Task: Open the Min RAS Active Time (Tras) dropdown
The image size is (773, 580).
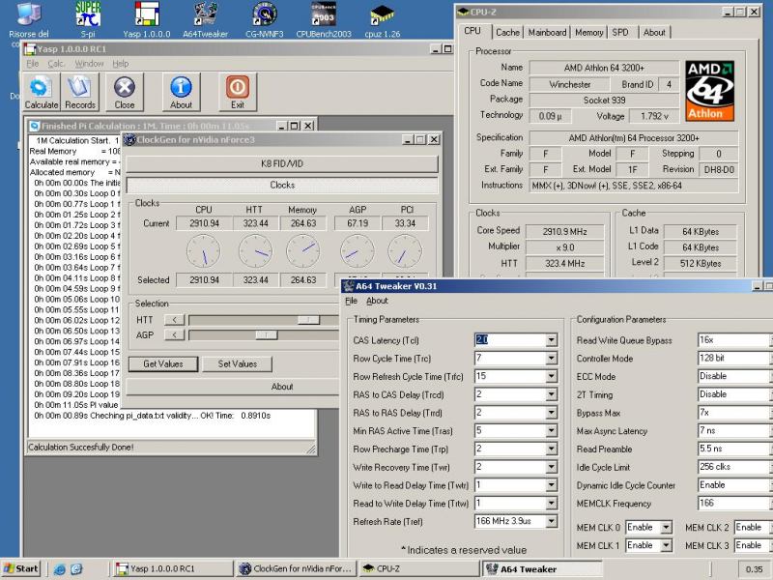Action: point(552,430)
